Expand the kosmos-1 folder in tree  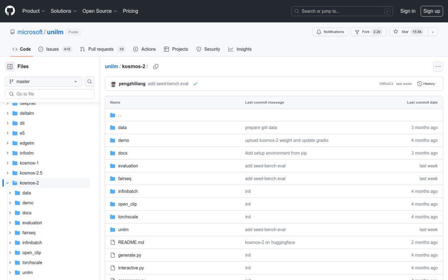coord(7,163)
